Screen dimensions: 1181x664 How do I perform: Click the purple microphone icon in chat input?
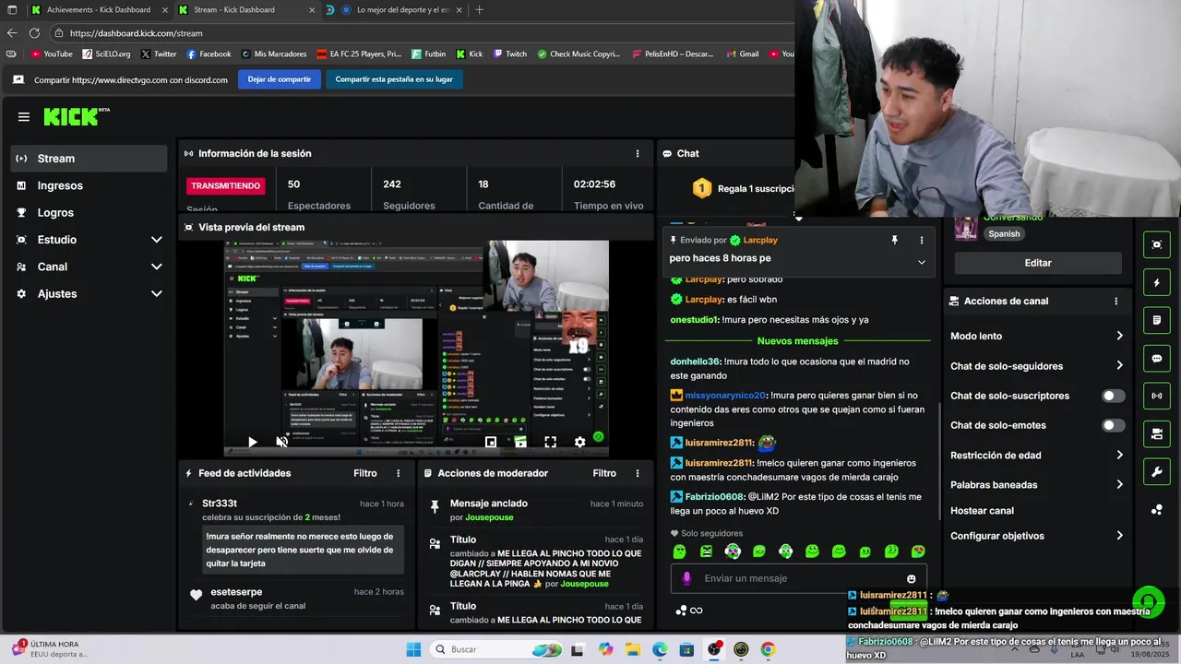point(686,578)
